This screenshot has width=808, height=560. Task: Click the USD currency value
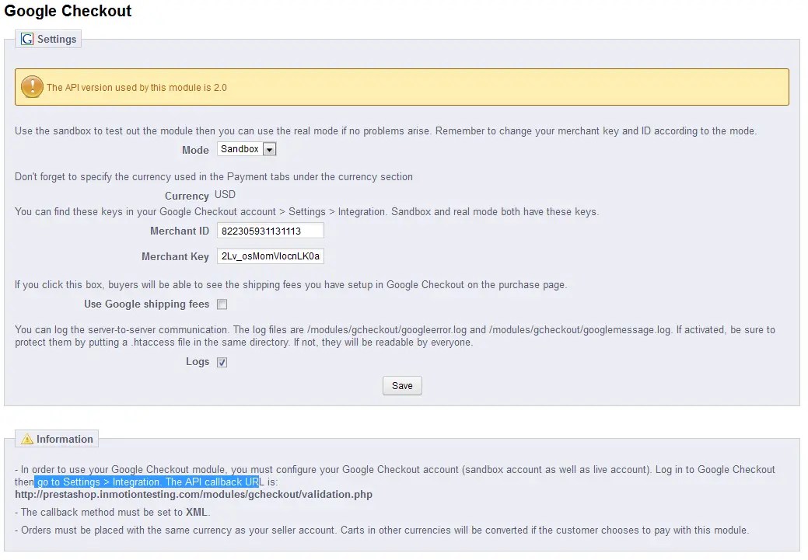[x=225, y=194]
